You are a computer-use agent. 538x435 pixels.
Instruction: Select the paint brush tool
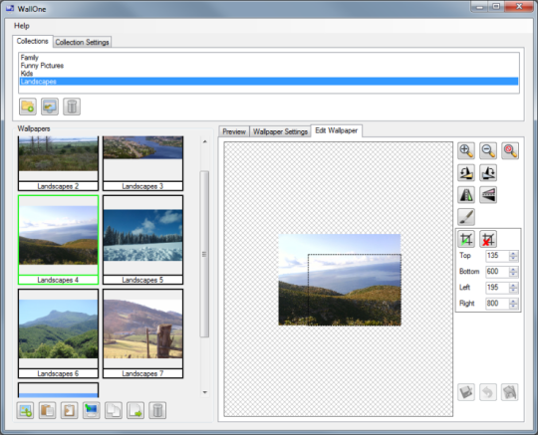[x=466, y=217]
